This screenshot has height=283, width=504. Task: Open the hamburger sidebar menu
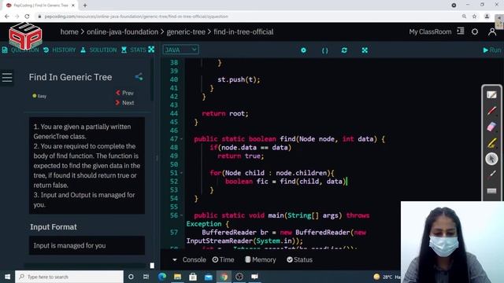7,77
